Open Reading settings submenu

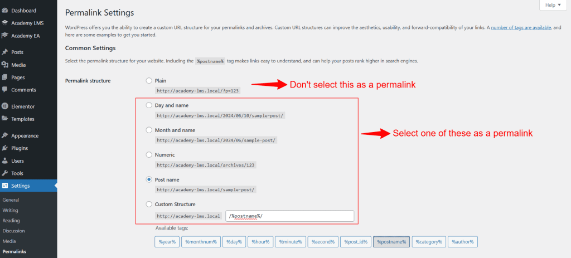tap(11, 221)
